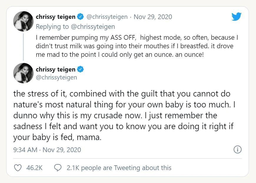This screenshot has width=256, height=183.
Task: Click '@chrissyteigen' in the 'Replying to' line
Action: 93,27
